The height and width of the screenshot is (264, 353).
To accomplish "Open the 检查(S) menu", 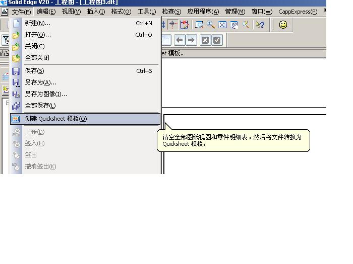I will 171,12.
